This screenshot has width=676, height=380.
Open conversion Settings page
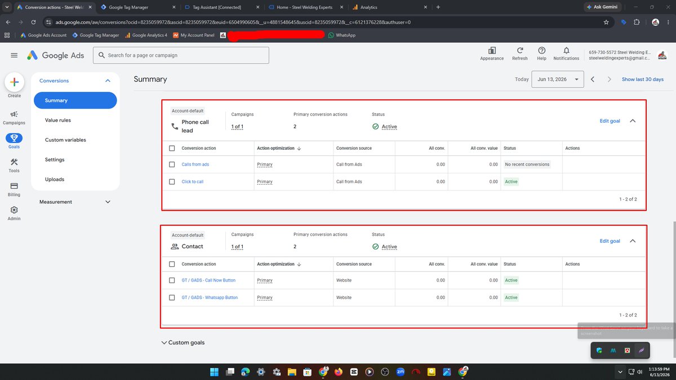(55, 159)
